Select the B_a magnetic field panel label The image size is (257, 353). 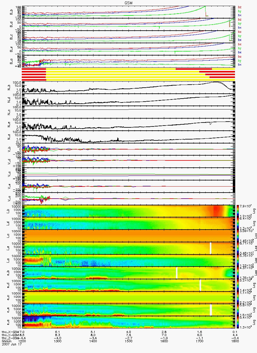click(x=11, y=62)
